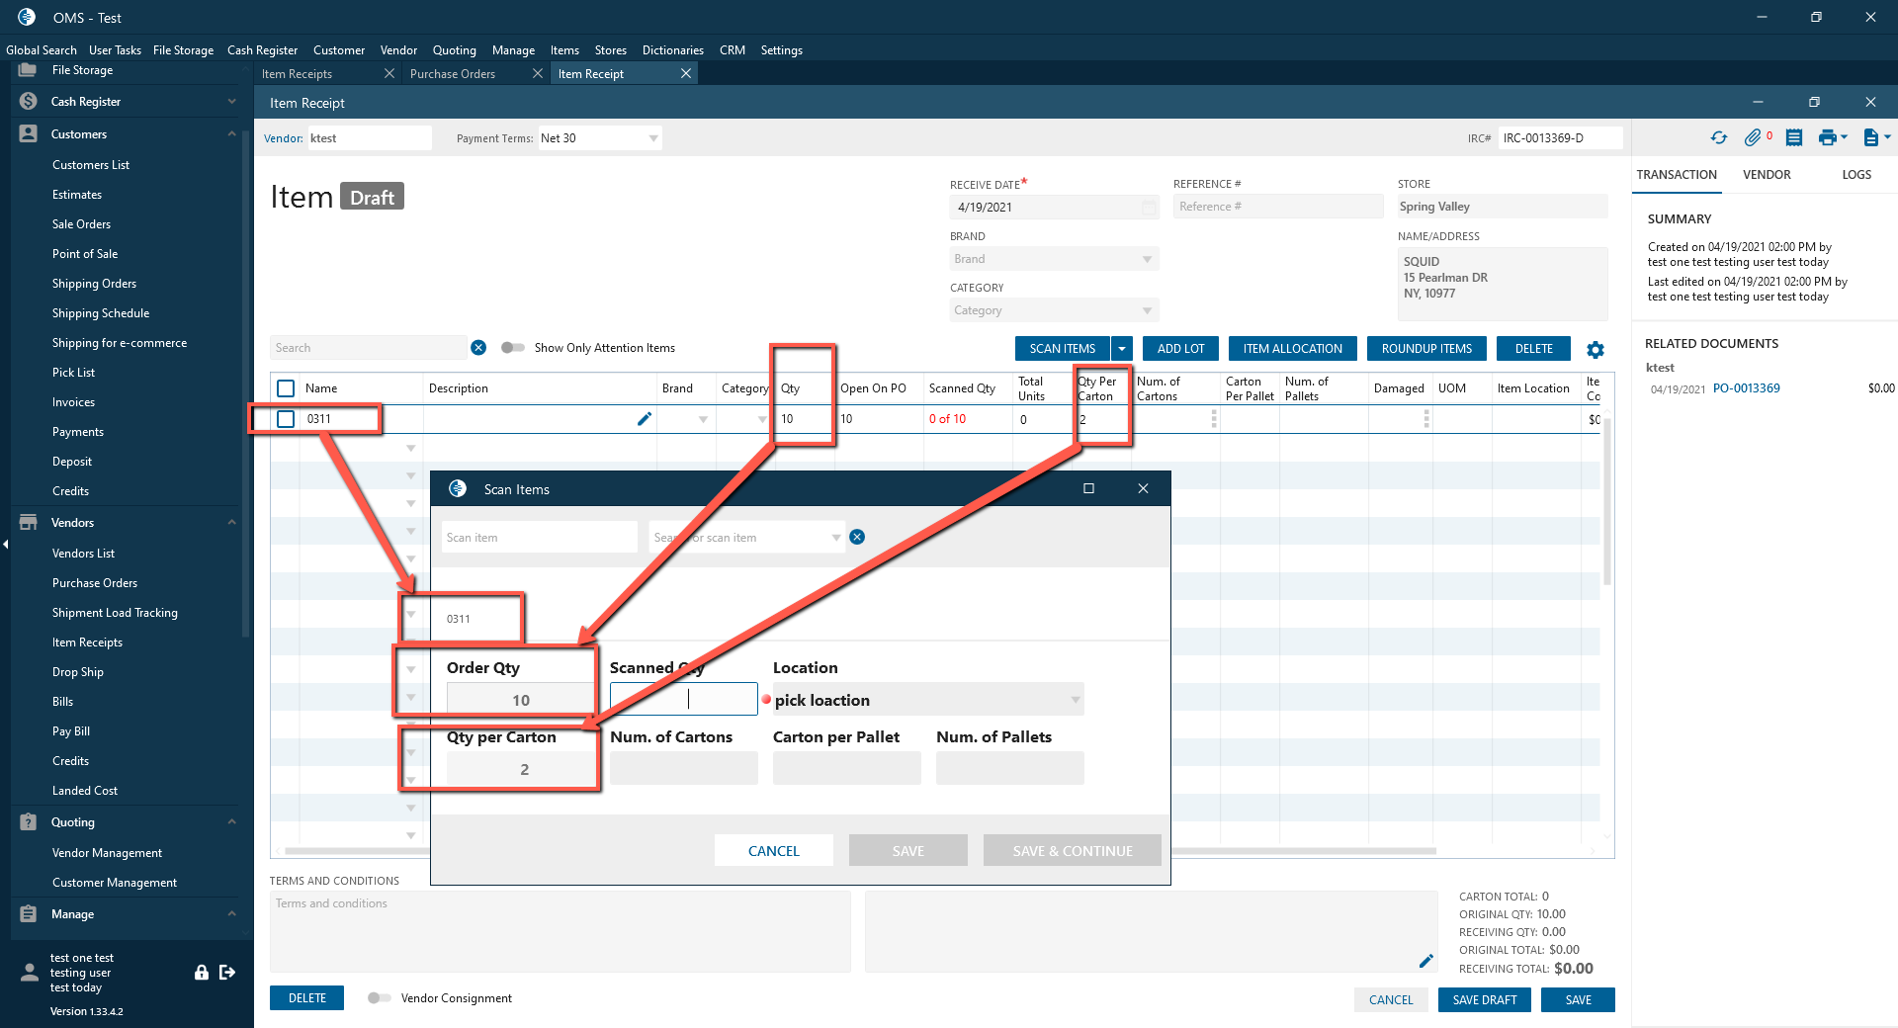1898x1028 pixels.
Task: Collapse the Quoting sidebar section
Action: (x=231, y=822)
